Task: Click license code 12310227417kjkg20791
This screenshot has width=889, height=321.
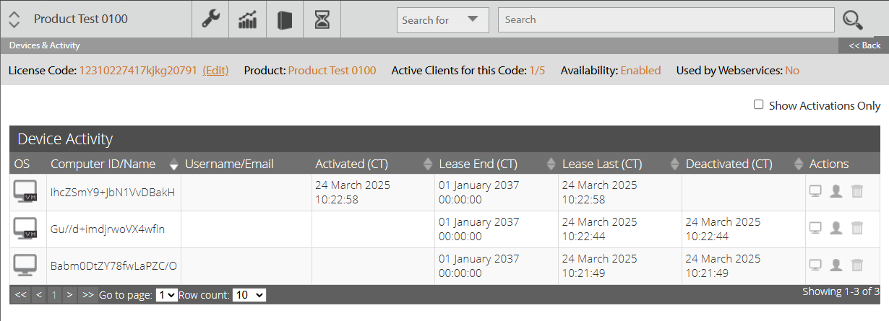Action: coord(138,71)
